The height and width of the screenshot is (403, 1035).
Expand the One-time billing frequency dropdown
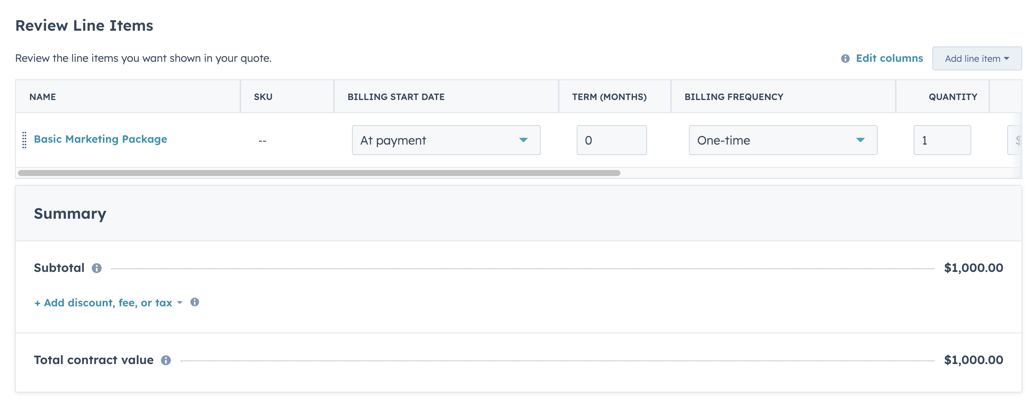(x=782, y=140)
